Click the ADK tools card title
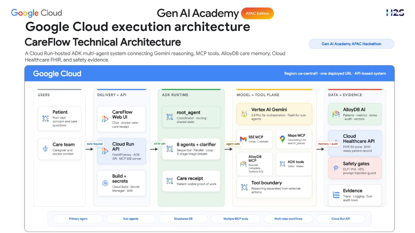This screenshot has height=233, width=415. point(296,162)
